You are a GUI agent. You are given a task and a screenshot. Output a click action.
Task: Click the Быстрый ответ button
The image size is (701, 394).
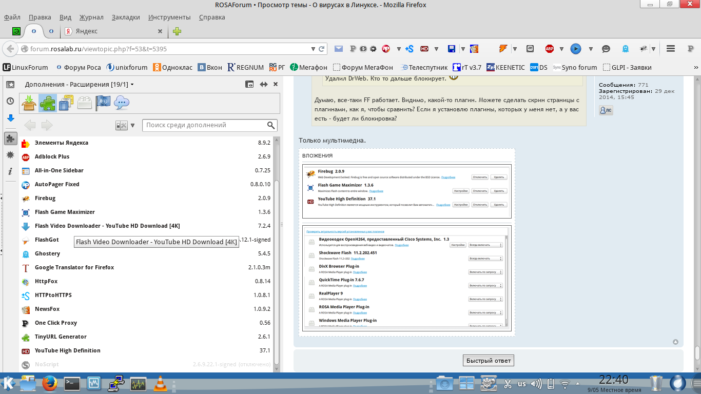tap(488, 361)
